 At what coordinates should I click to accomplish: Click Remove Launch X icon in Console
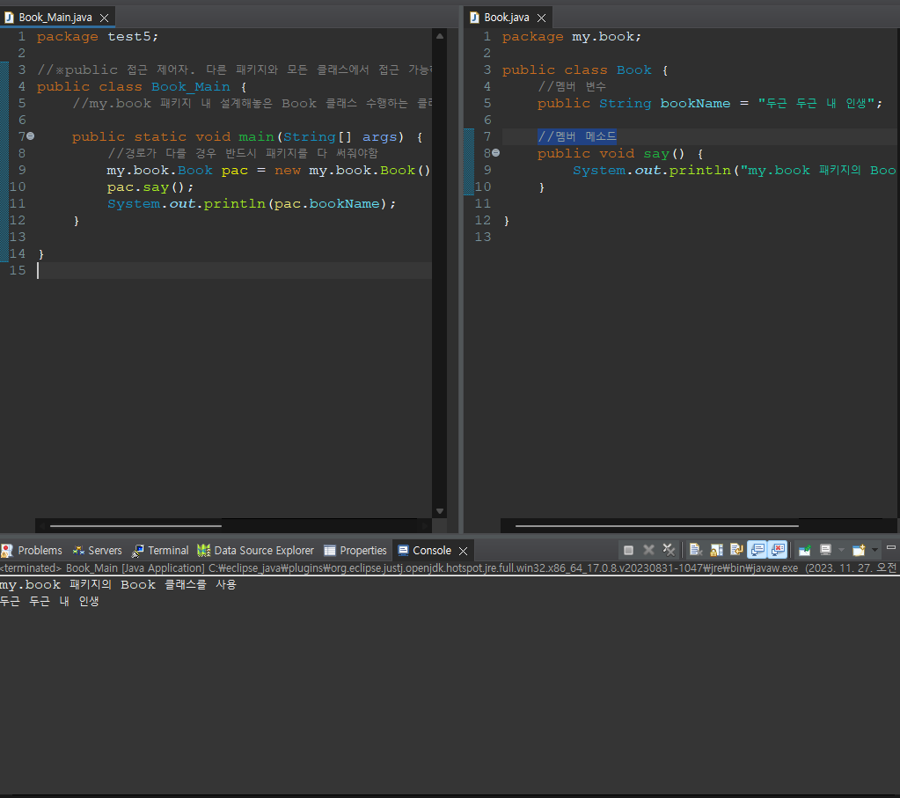[x=648, y=550]
